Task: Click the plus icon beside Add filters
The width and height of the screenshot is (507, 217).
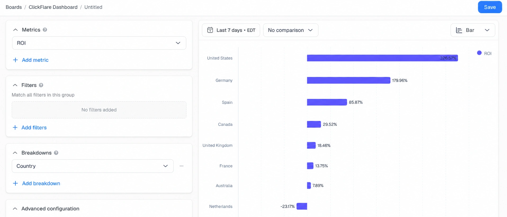Action: pyautogui.click(x=15, y=128)
